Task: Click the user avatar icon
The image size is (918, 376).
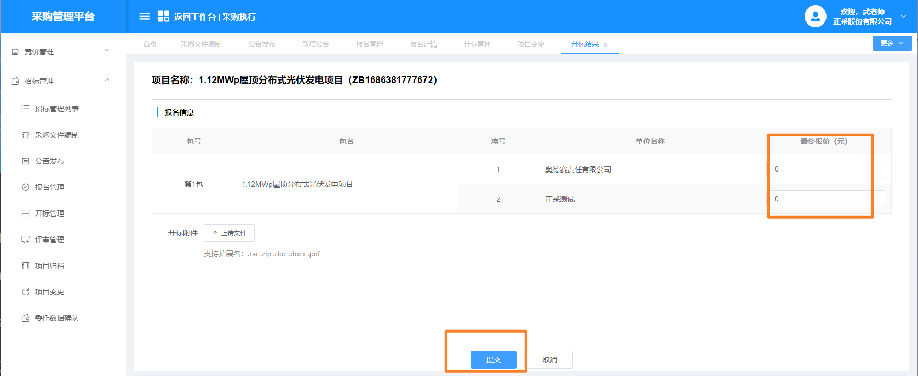Action: click(815, 16)
